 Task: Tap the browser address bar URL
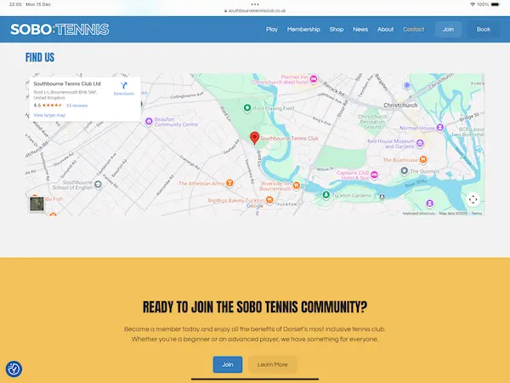coord(255,11)
